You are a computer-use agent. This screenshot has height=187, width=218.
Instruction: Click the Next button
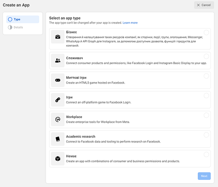[204, 176]
